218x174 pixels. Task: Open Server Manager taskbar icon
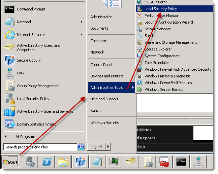coord(30,162)
